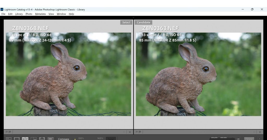The width and height of the screenshot is (267, 140).
Task: Switch to Grid view icon
Action: [x=9, y=139]
